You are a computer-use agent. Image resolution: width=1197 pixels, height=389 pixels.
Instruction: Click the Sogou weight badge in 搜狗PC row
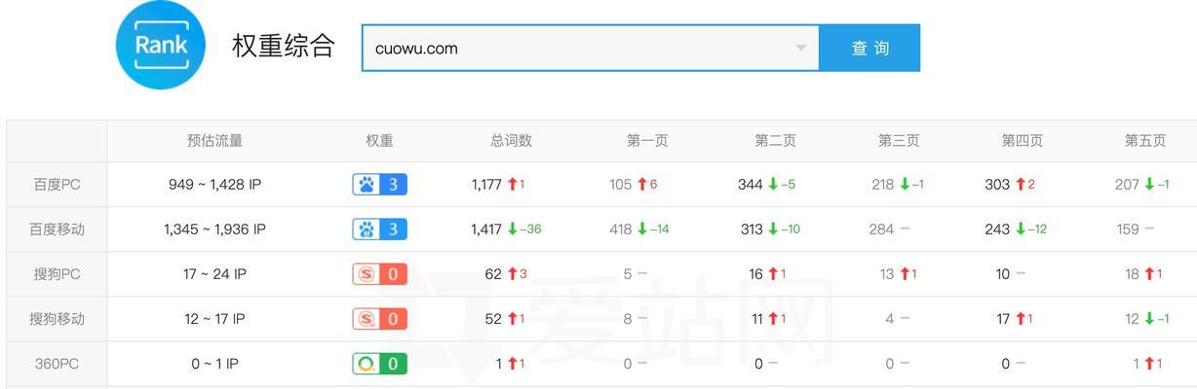pos(379,274)
